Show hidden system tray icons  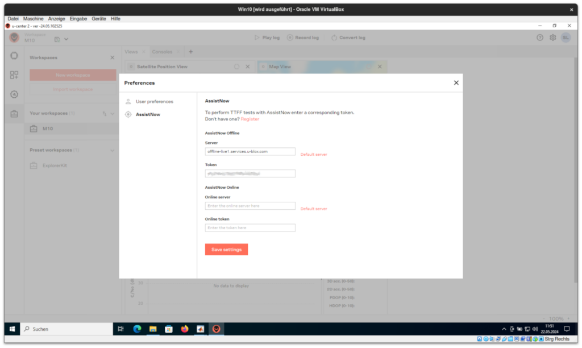coord(504,329)
